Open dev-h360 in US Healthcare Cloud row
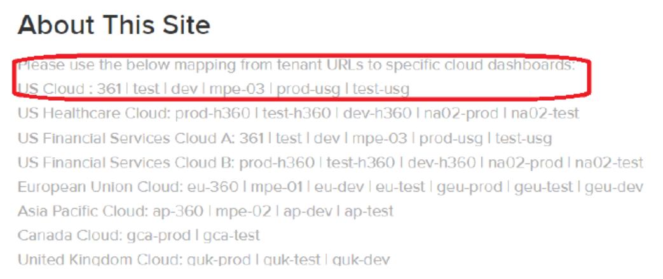This screenshot has height=279, width=663. click(377, 114)
